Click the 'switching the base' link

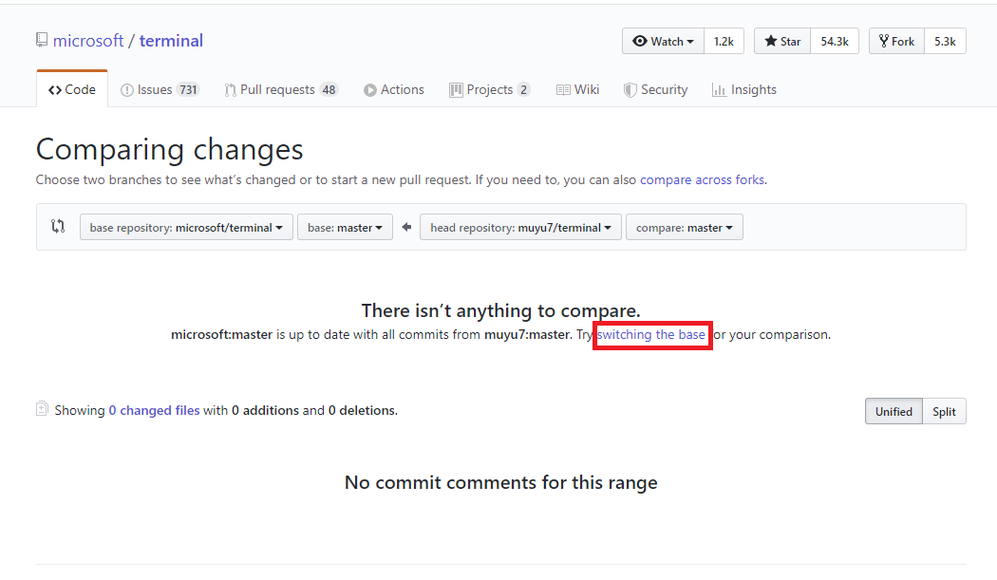[651, 335]
